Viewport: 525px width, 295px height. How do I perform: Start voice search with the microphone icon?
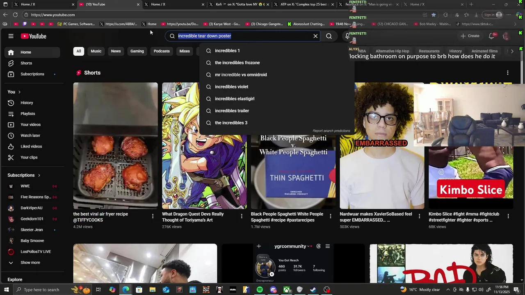347,36
